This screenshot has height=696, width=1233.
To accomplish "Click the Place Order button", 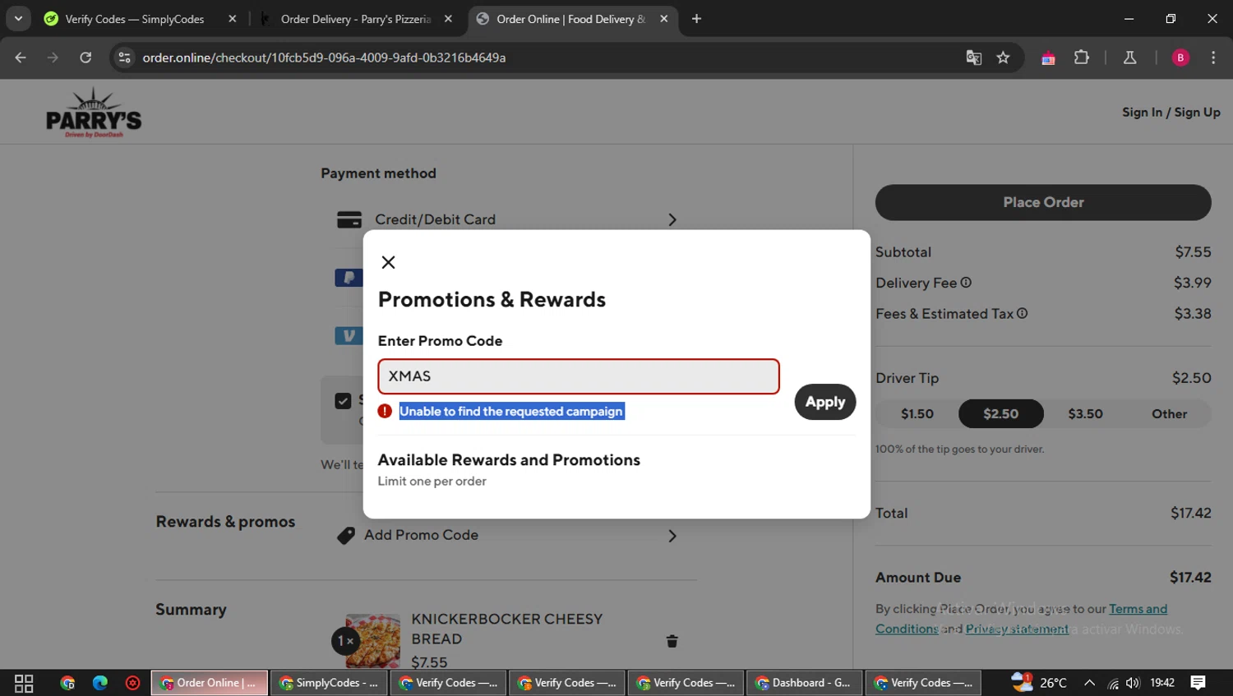I will (1042, 202).
